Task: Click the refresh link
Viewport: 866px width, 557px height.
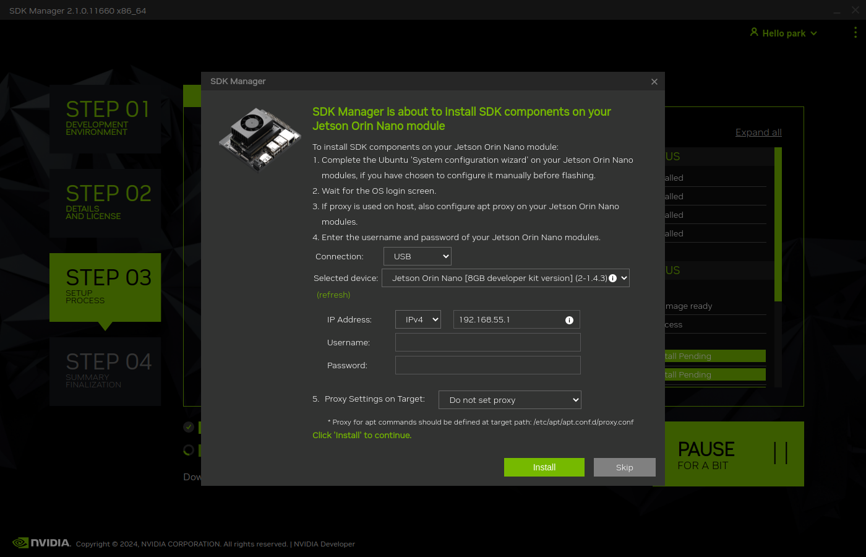Action: click(333, 295)
